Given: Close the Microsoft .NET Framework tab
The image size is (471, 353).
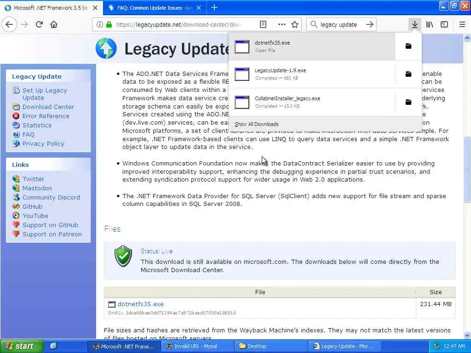Looking at the screenshot, I should (95, 8).
